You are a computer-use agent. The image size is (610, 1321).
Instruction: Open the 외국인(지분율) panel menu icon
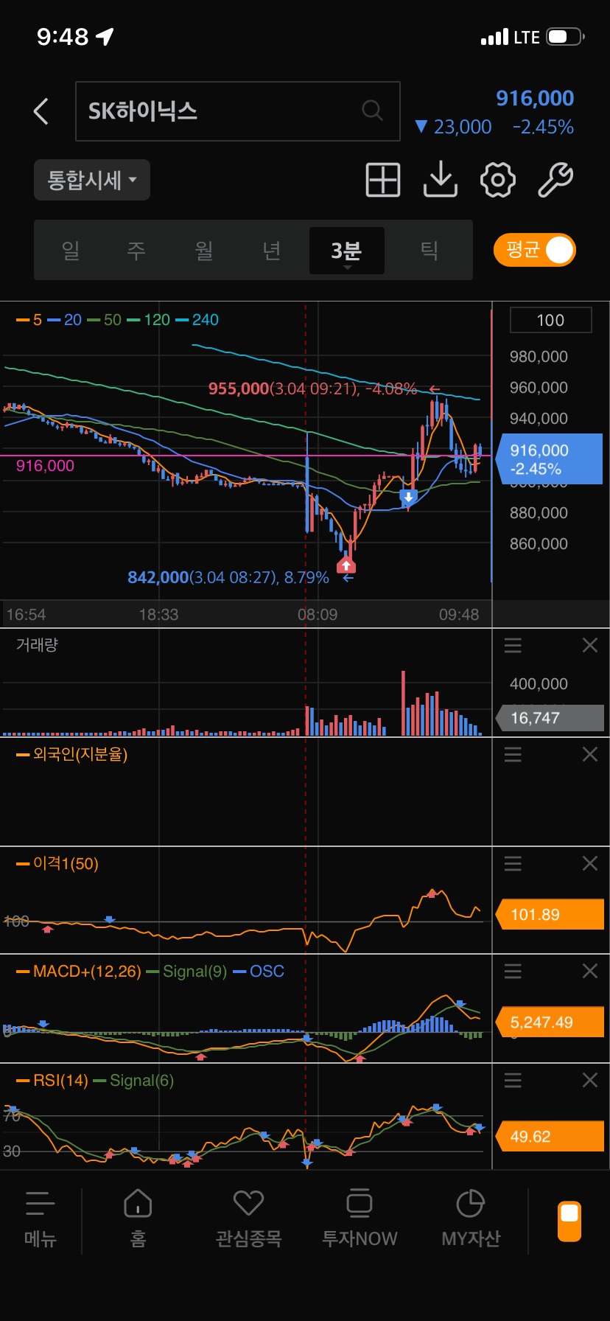pyautogui.click(x=513, y=754)
